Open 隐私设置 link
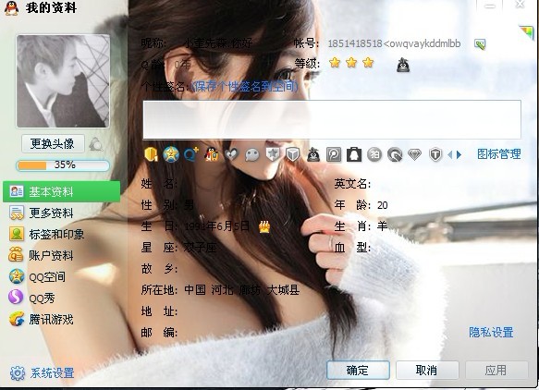The height and width of the screenshot is (390, 539). [x=491, y=332]
